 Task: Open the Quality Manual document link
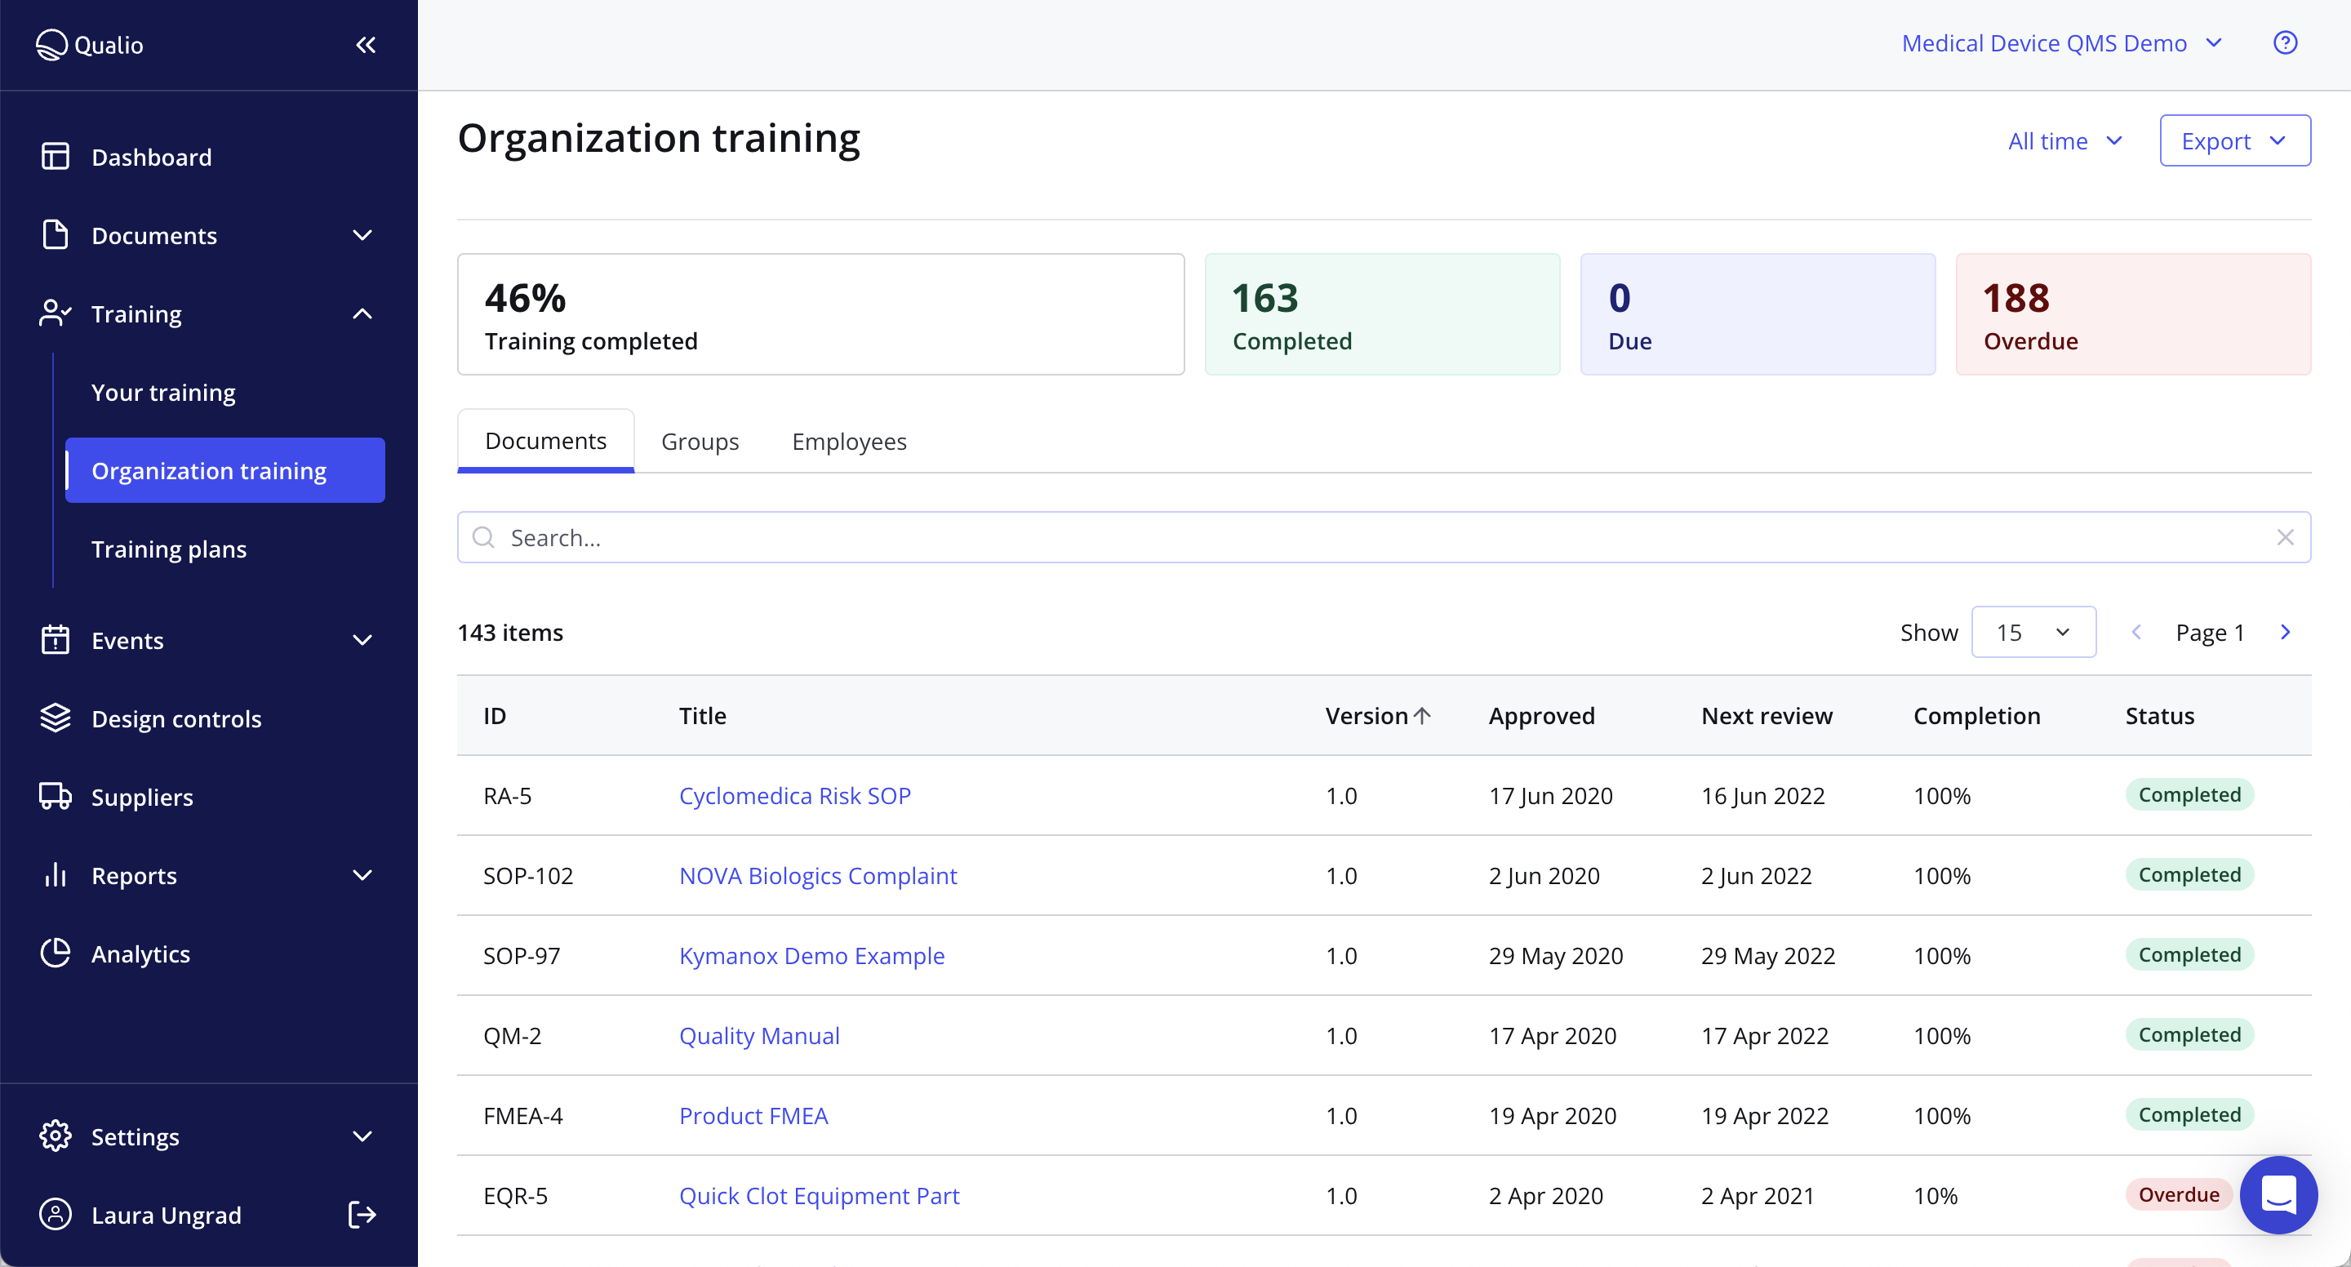click(759, 1035)
